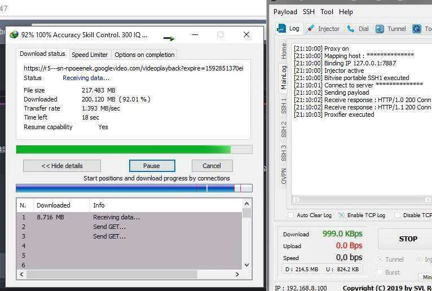The image size is (432, 291).
Task: Open the Help menu
Action: [346, 12]
